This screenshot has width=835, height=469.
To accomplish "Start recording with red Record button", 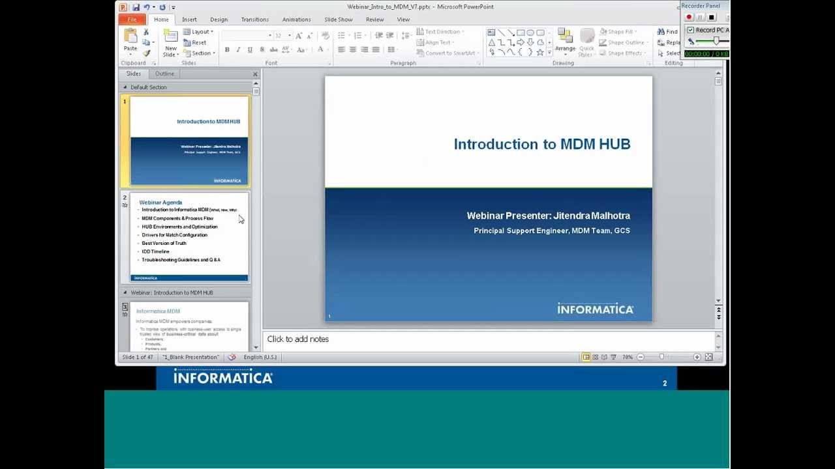I will pos(689,18).
